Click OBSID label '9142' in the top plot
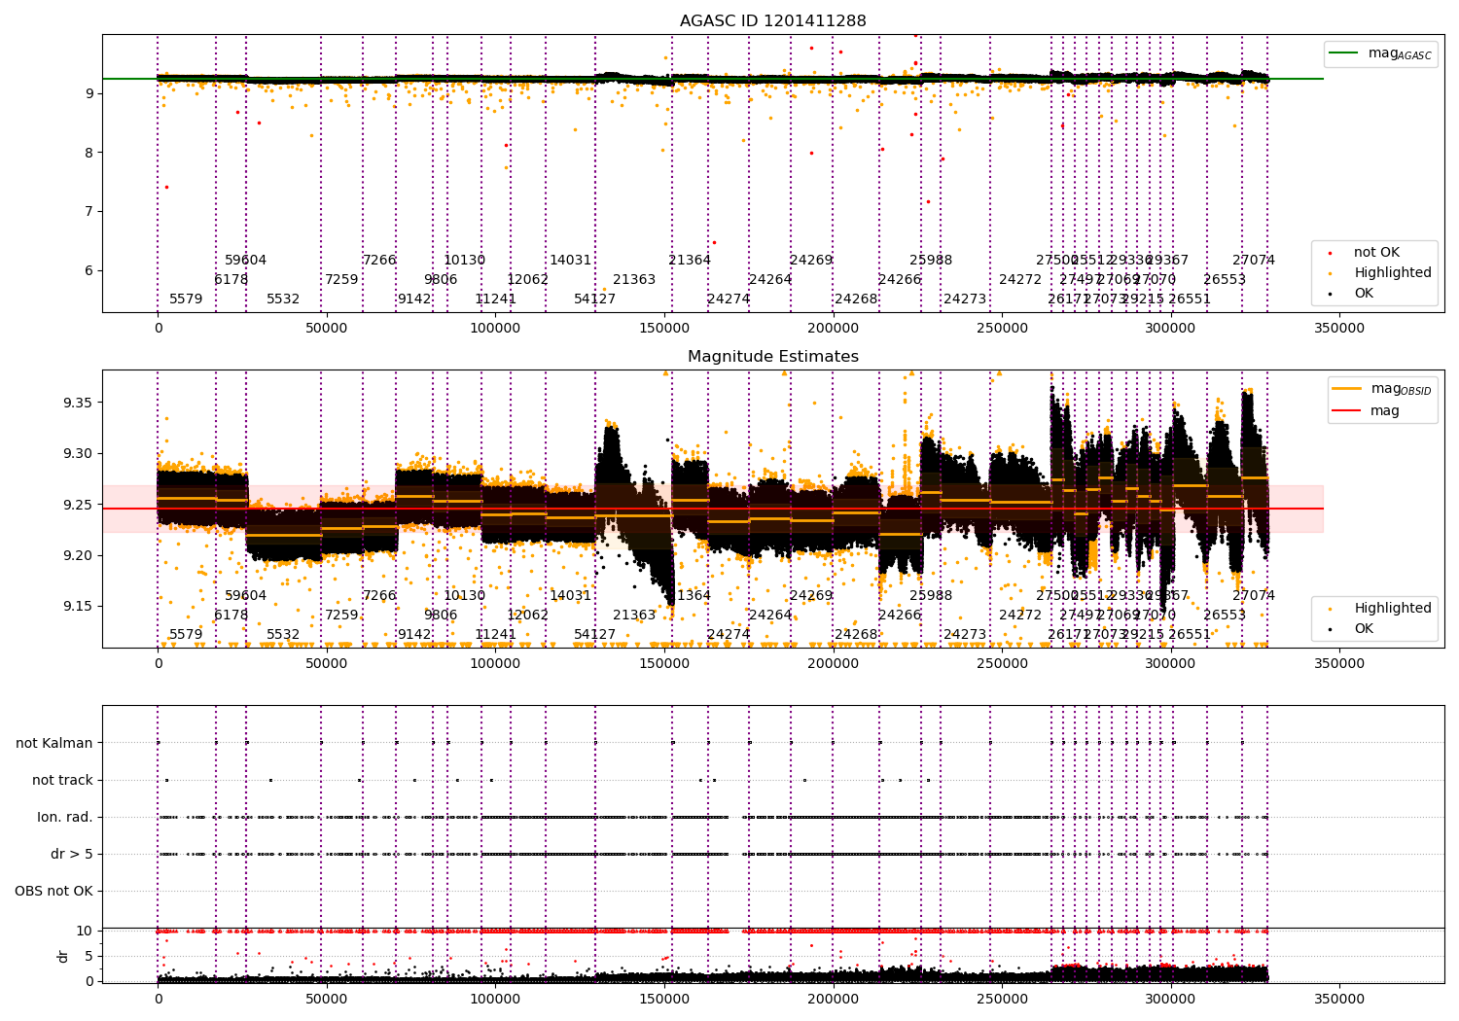 (414, 299)
